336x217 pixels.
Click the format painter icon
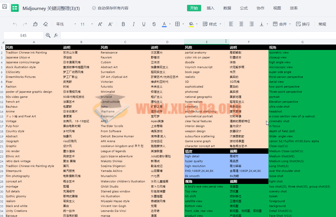coord(35,24)
